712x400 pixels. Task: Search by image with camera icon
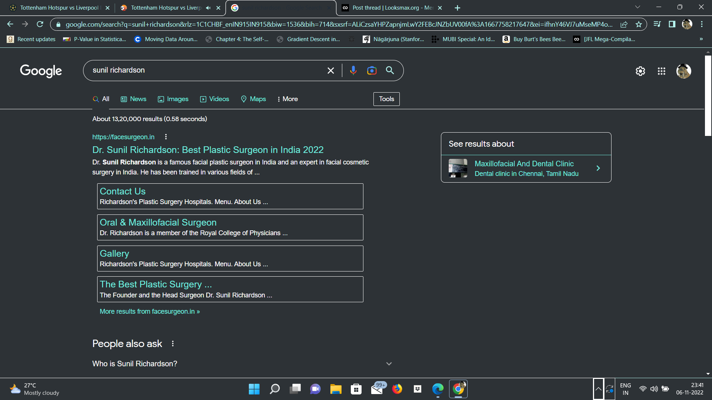pos(372,70)
